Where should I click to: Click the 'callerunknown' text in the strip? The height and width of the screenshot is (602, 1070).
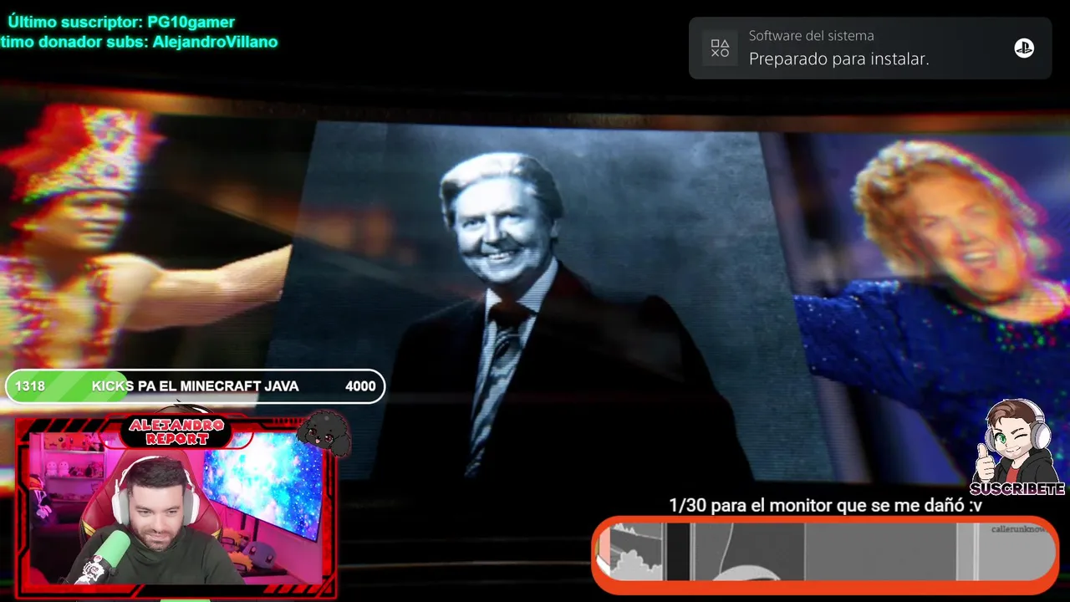pyautogui.click(x=1018, y=529)
